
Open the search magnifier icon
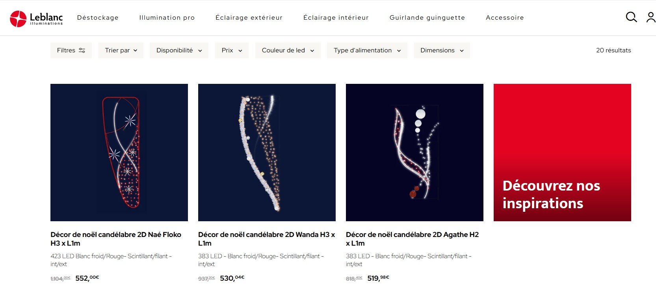[631, 17]
